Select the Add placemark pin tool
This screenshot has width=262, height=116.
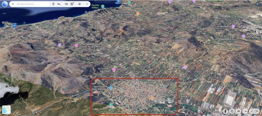(x=53, y=4)
